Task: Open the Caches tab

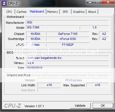Action: (22, 12)
